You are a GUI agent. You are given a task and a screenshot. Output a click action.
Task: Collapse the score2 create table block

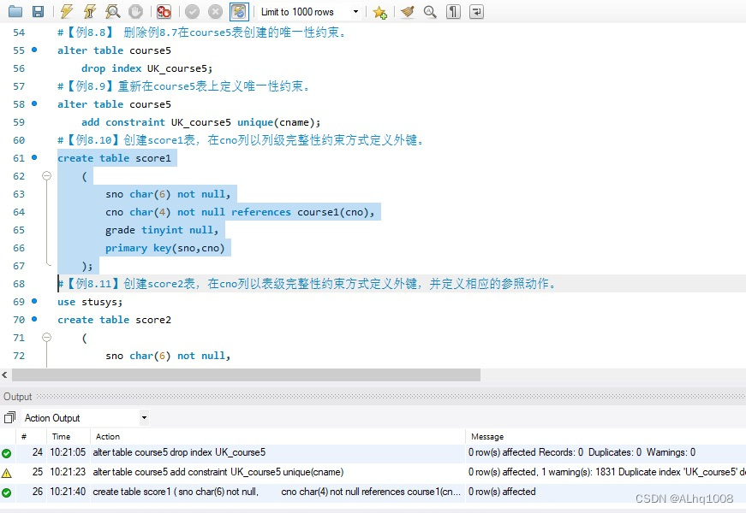[x=46, y=337]
